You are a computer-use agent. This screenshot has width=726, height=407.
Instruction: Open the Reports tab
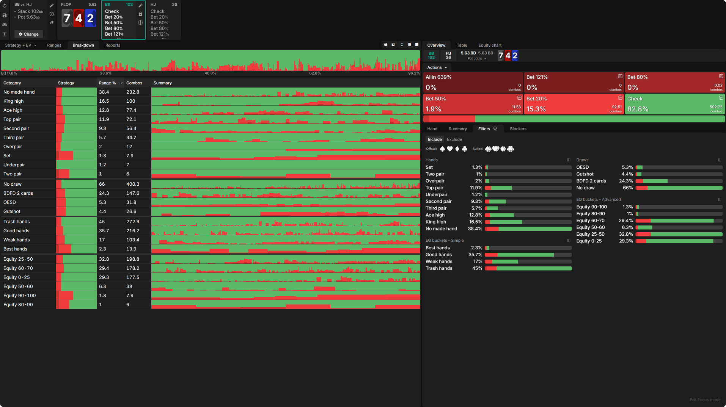pyautogui.click(x=113, y=45)
